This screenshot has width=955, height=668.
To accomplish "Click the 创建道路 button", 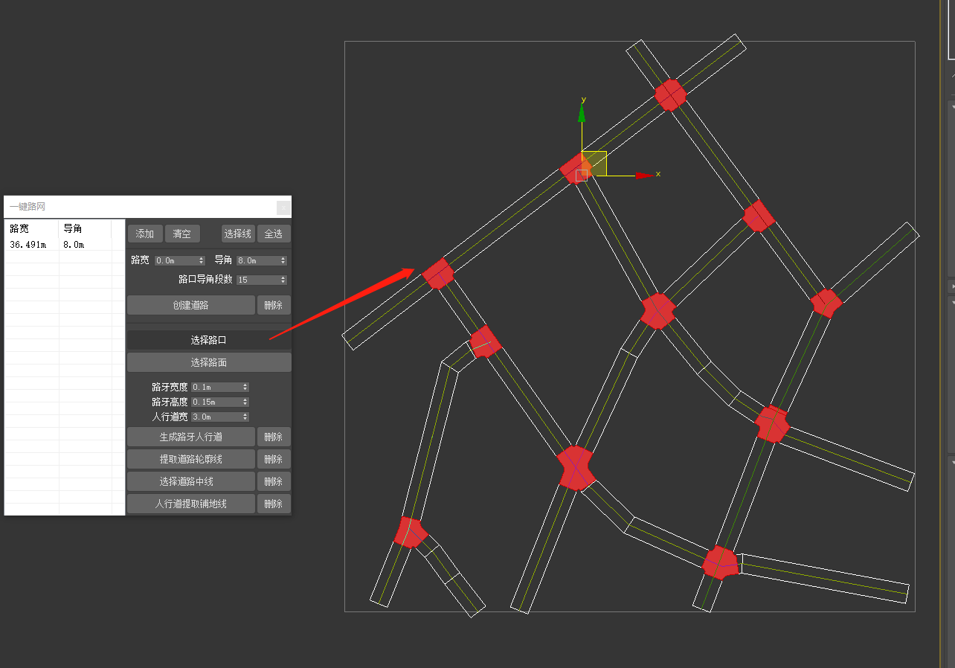I will tap(191, 305).
